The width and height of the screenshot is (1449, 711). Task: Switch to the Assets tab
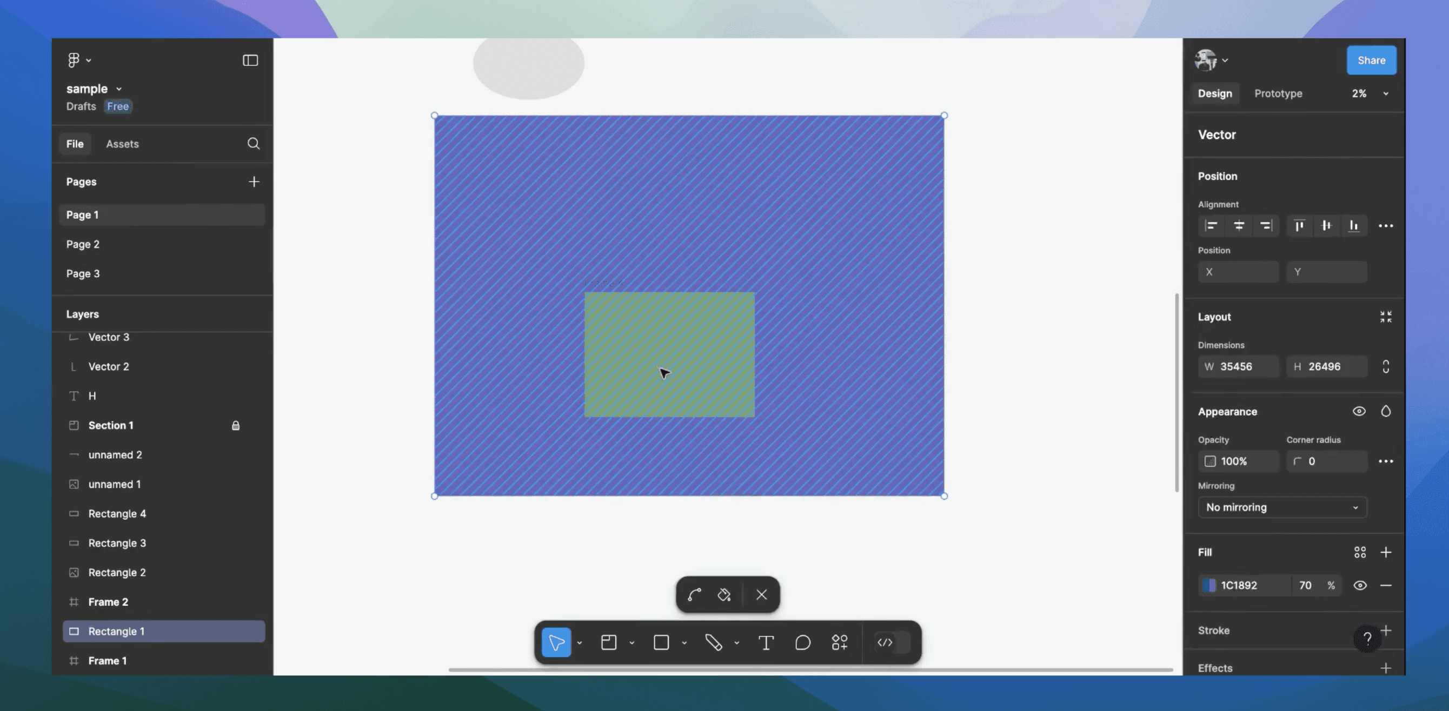tap(122, 144)
